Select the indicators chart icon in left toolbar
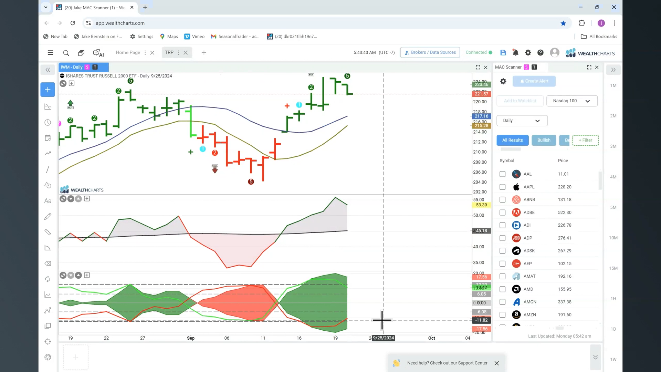The image size is (661, 372). pos(48,107)
